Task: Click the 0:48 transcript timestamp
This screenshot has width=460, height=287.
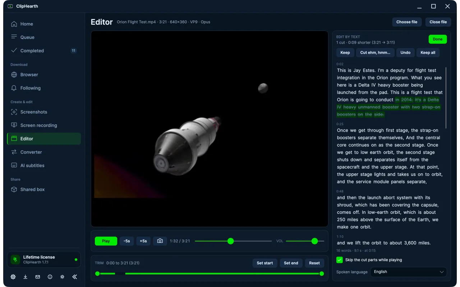Action: (x=340, y=191)
